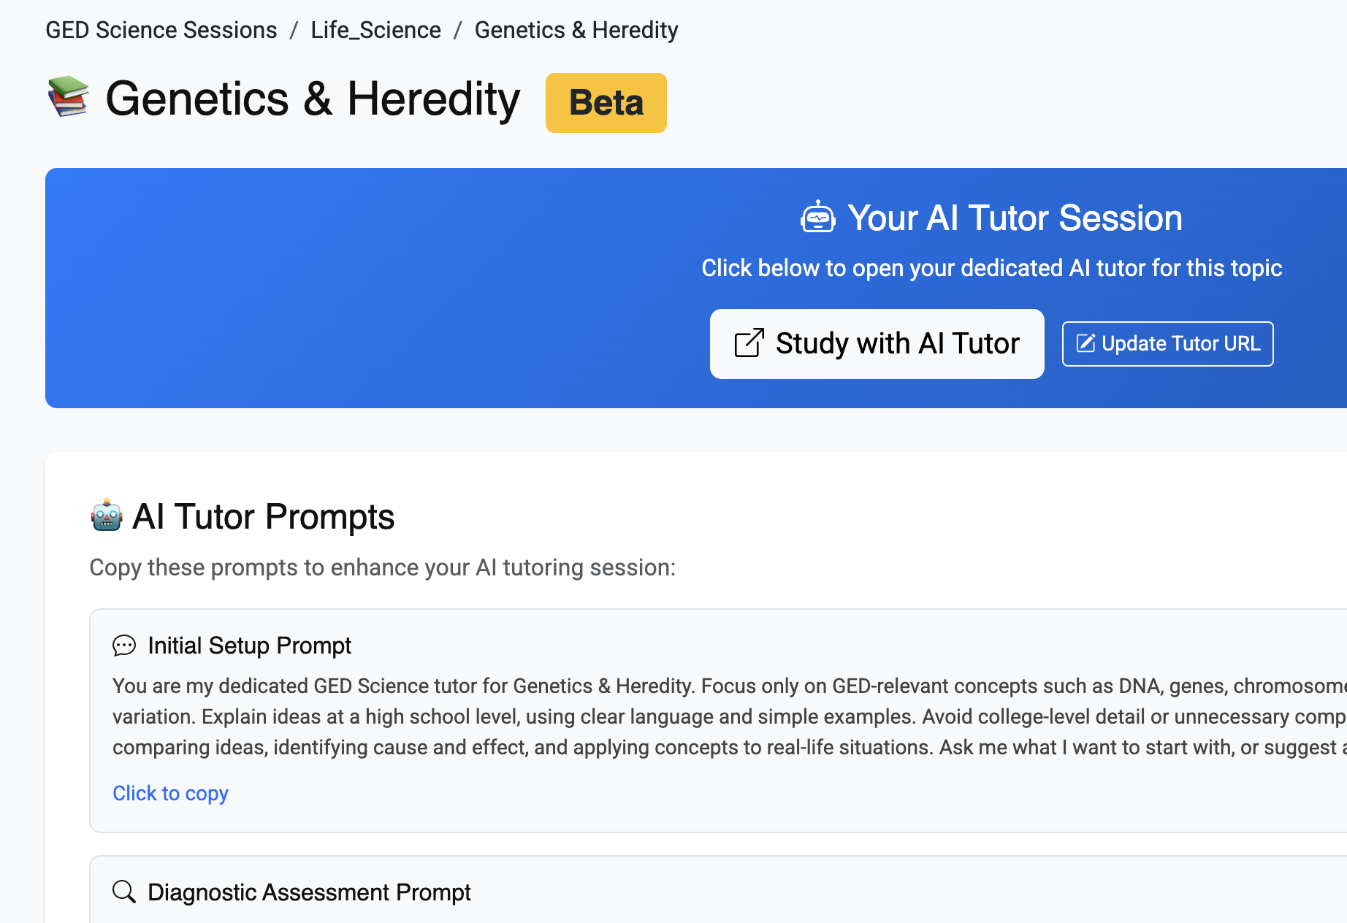Open GED Science Sessions breadcrumb
Image resolution: width=1347 pixels, height=923 pixels.
[x=161, y=30]
